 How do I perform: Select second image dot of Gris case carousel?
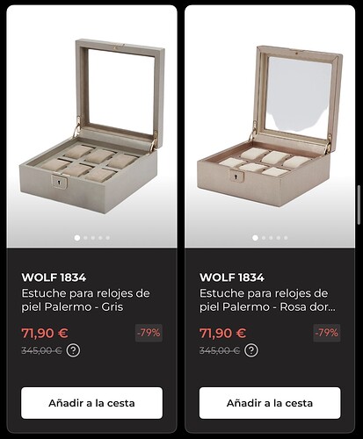coord(85,238)
